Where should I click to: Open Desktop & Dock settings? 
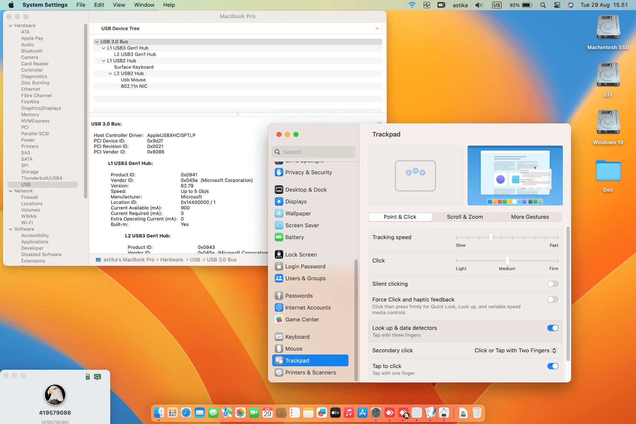coord(306,189)
